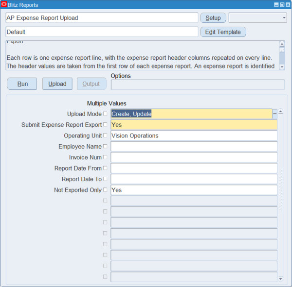Check the Report Date From checkbox
The height and width of the screenshot is (287, 292).
[105, 168]
